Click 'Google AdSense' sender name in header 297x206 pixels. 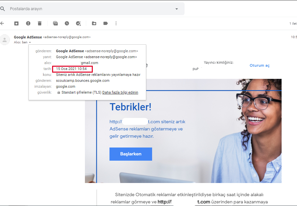pos(28,37)
